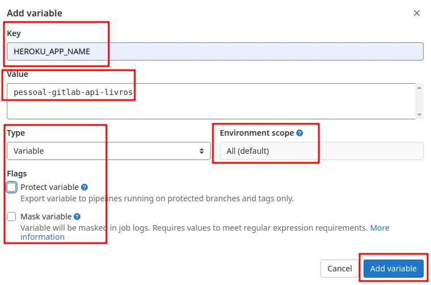
Task: Enable the Mask variable checkbox
Action: tap(11, 217)
